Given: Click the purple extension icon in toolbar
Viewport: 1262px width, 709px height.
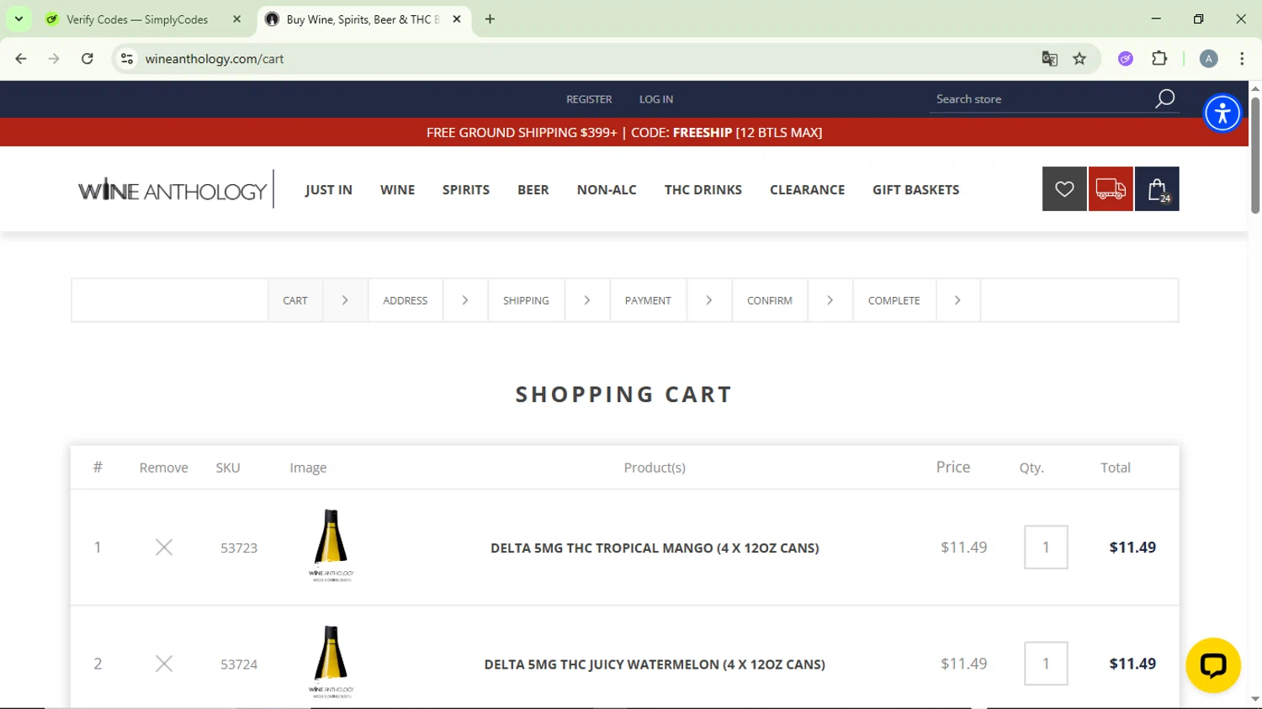Looking at the screenshot, I should tap(1126, 59).
